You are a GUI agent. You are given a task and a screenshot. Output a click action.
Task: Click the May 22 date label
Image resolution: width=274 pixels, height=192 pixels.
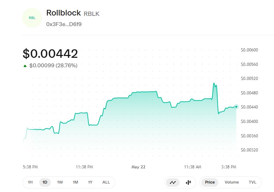tap(138, 167)
